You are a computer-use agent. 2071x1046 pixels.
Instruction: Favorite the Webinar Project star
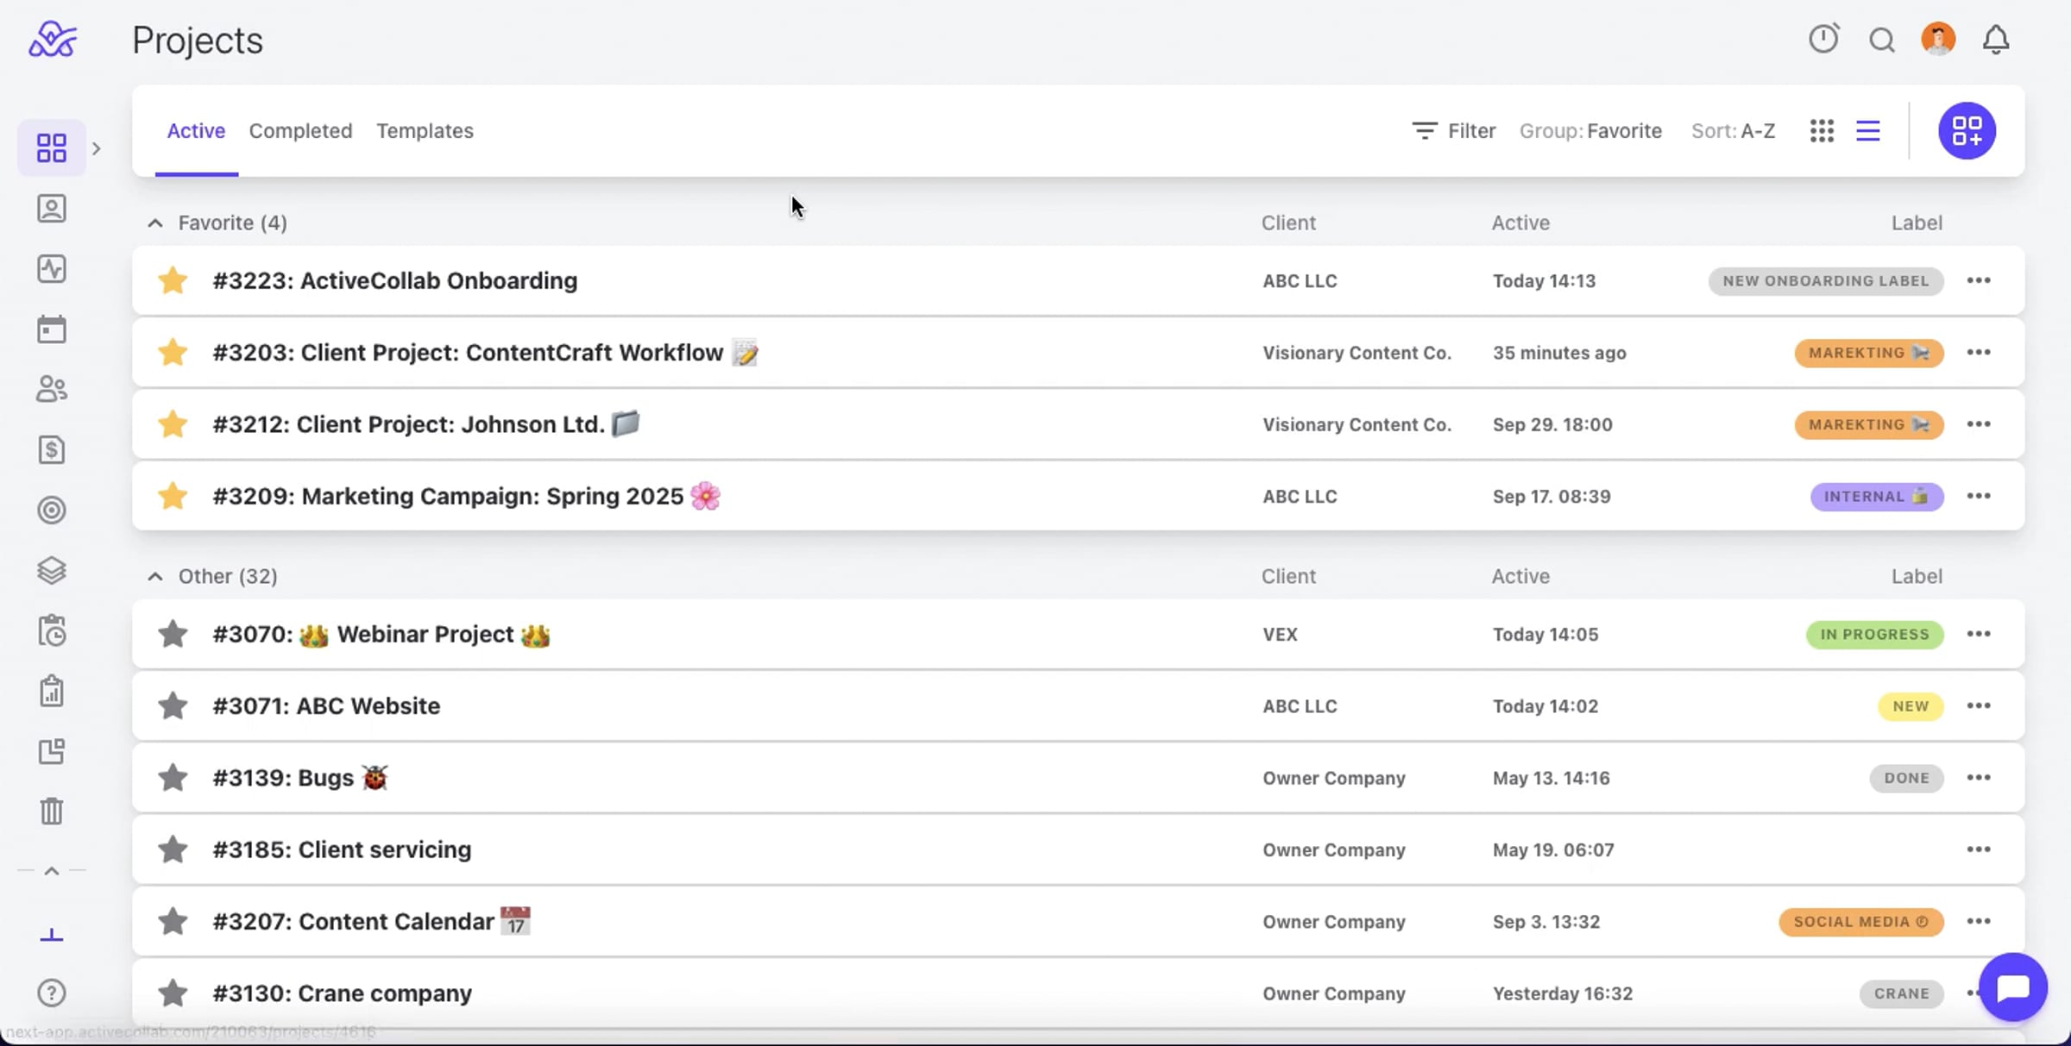click(x=173, y=634)
